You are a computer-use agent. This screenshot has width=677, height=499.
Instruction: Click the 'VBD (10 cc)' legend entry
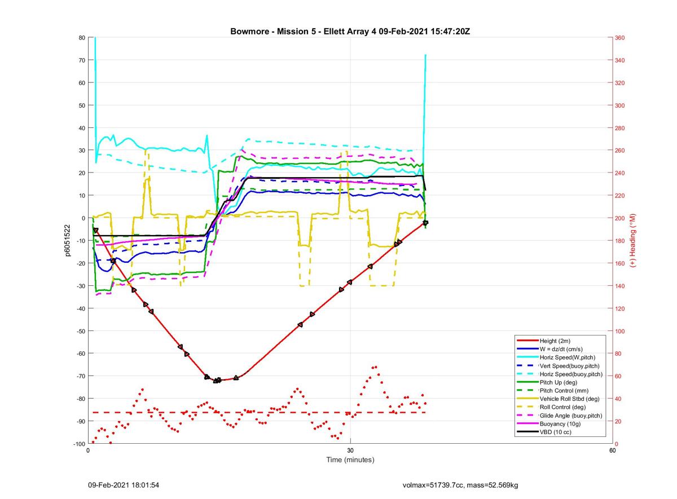point(556,431)
